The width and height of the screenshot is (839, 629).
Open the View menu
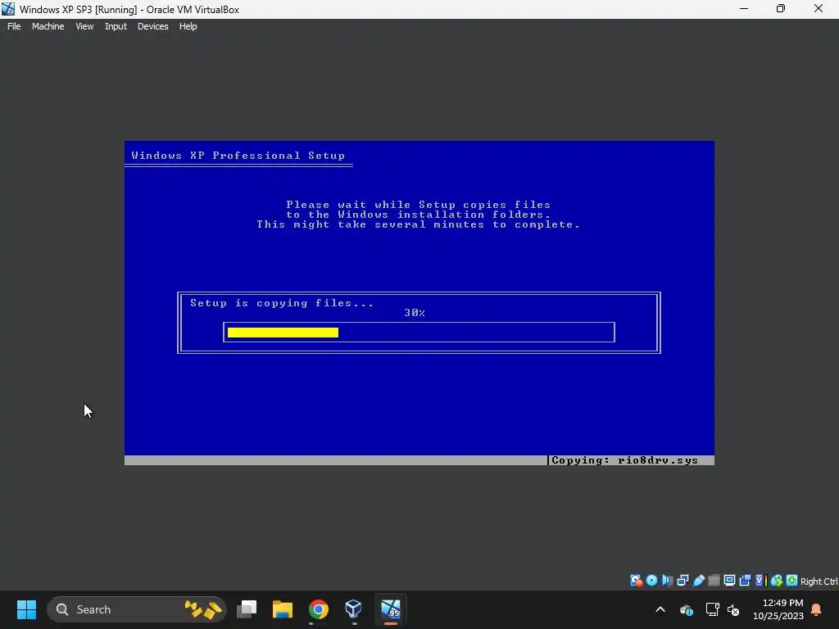[x=84, y=26]
